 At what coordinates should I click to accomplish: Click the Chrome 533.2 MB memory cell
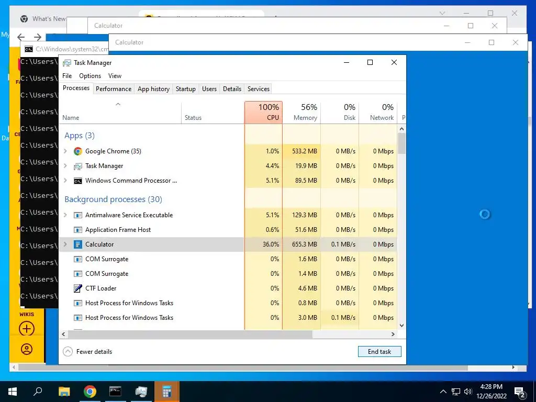point(302,151)
